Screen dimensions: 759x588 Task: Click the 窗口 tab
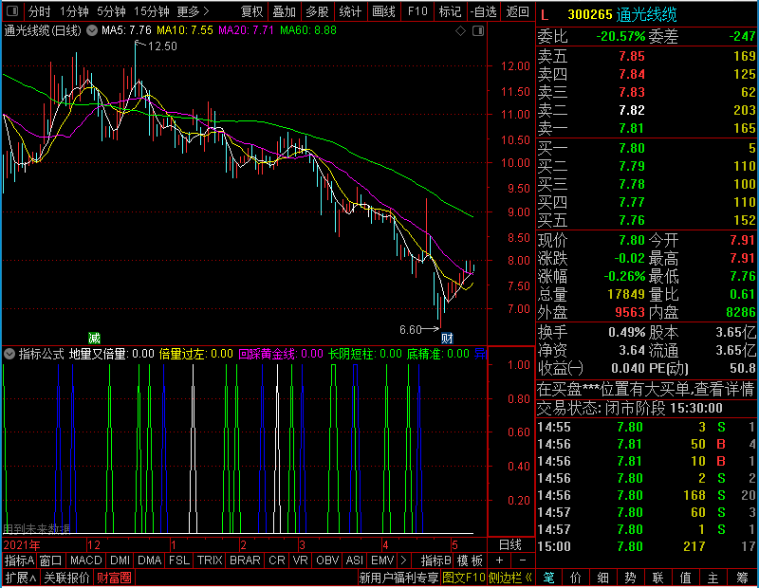(x=51, y=560)
